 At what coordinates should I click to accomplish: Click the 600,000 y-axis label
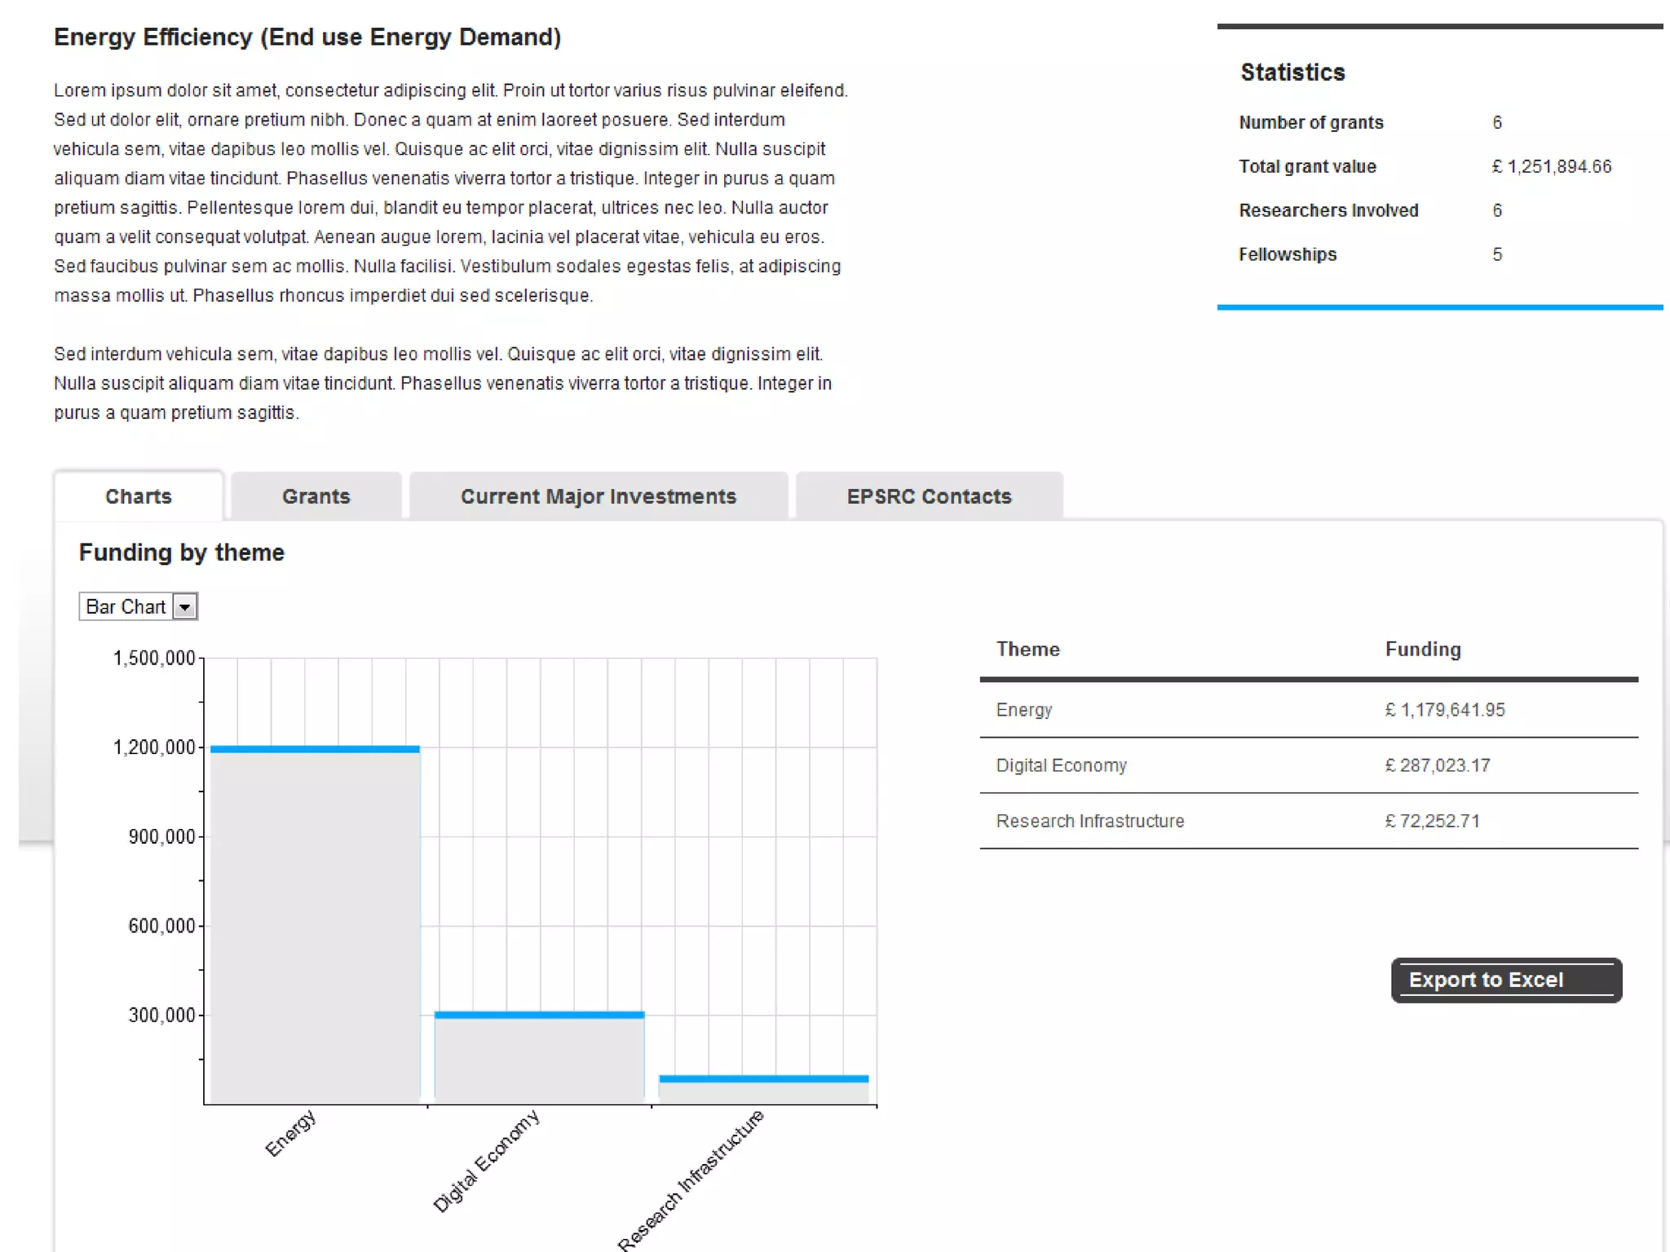click(162, 926)
